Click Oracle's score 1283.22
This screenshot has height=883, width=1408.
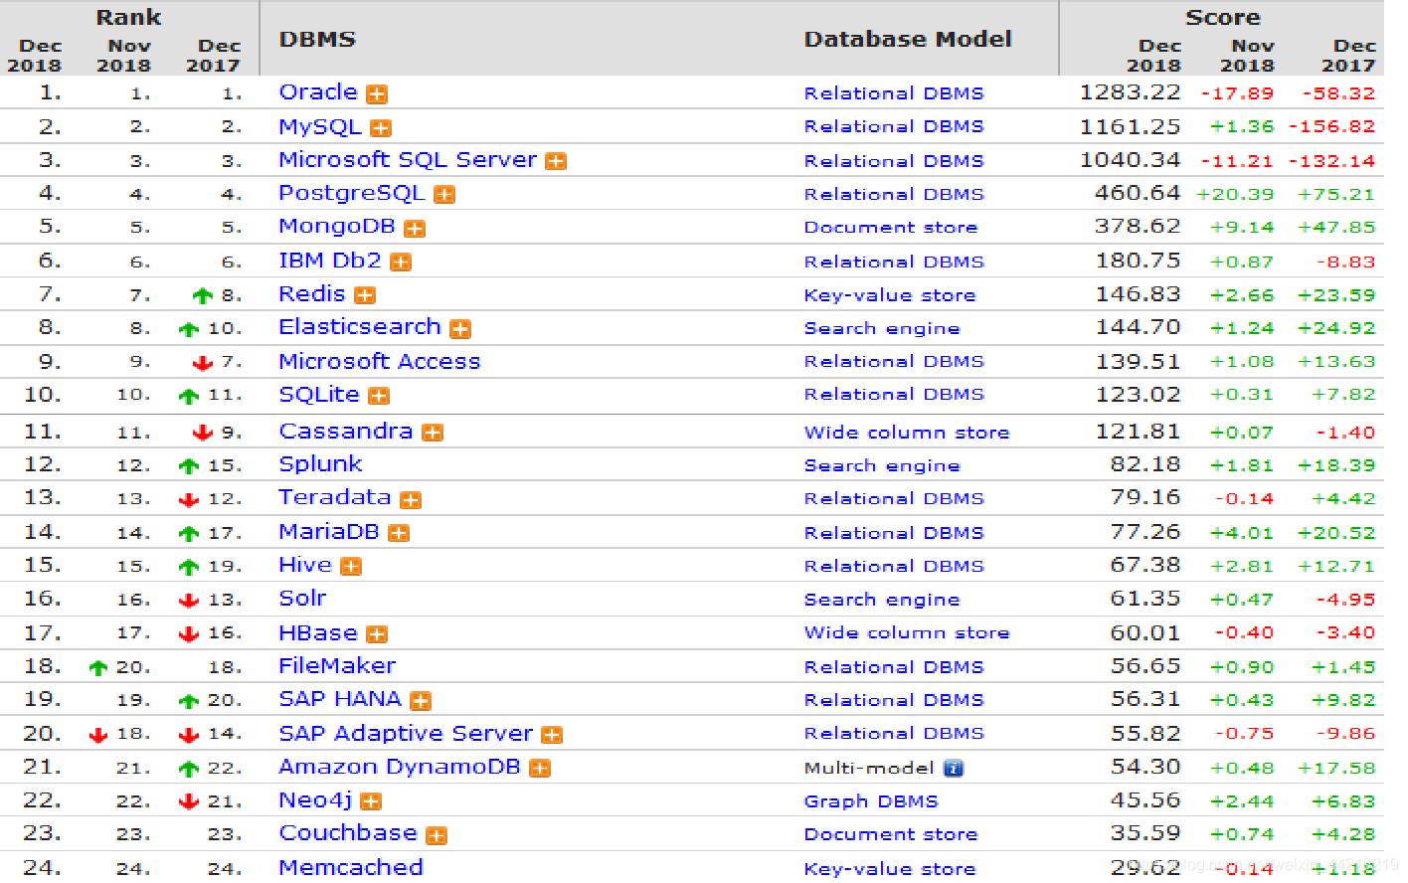tap(1131, 92)
